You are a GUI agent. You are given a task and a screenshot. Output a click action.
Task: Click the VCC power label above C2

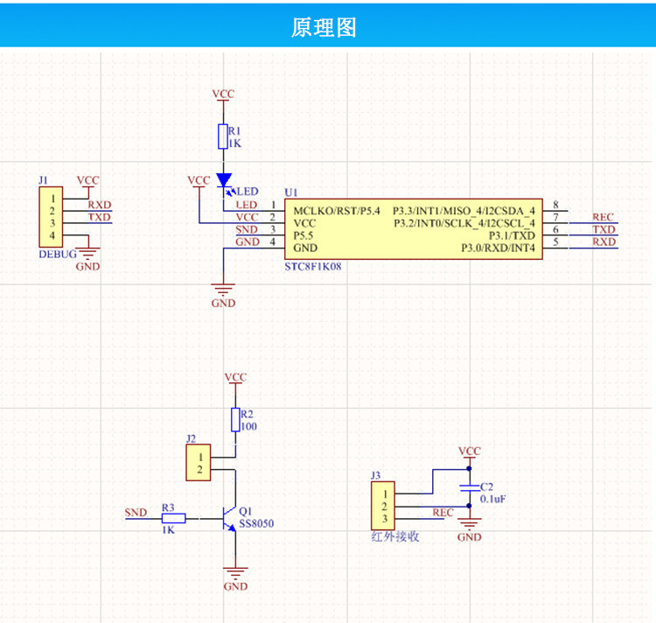click(470, 451)
